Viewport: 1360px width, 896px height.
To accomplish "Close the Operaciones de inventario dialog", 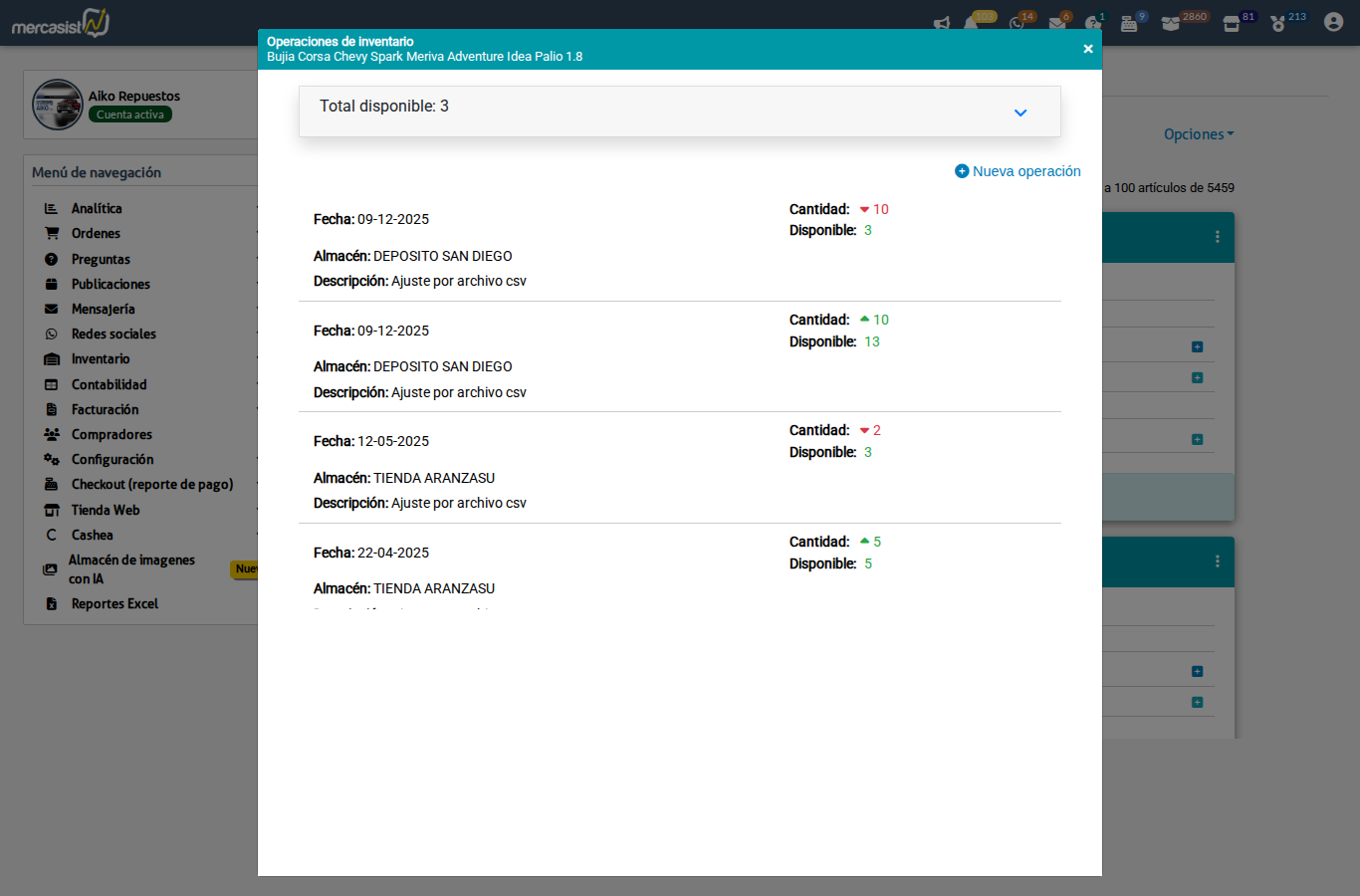I will click(1087, 49).
